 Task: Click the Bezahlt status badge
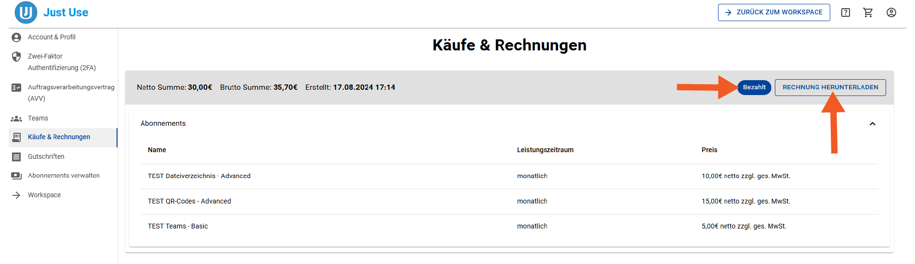[x=754, y=87]
